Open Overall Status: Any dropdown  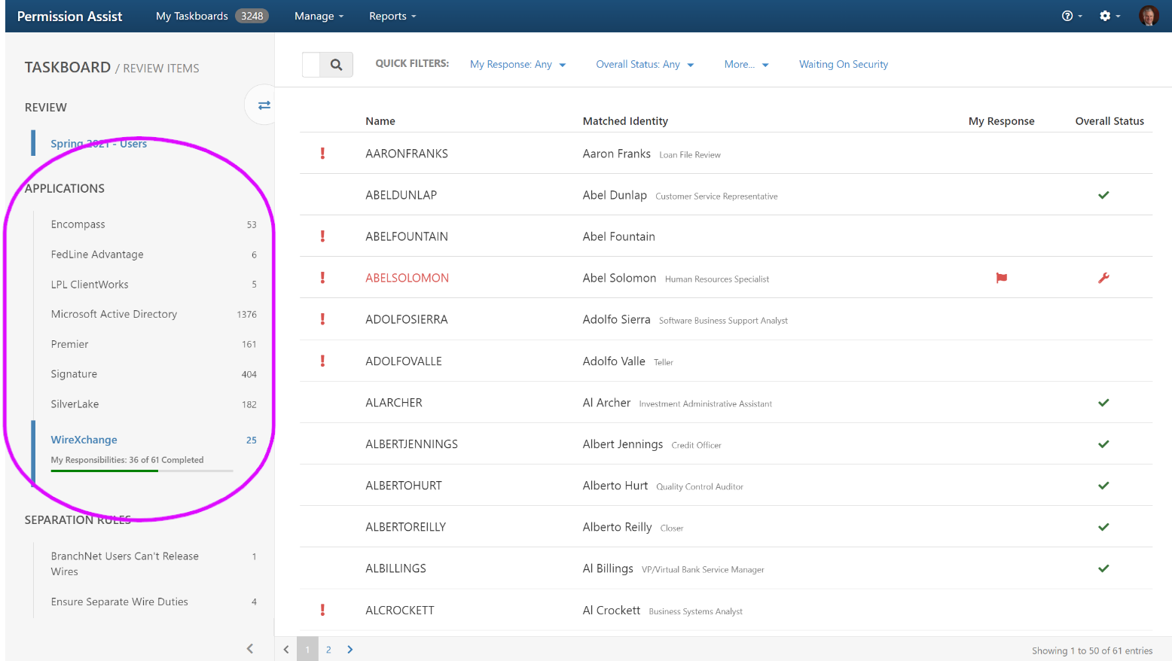pyautogui.click(x=645, y=65)
